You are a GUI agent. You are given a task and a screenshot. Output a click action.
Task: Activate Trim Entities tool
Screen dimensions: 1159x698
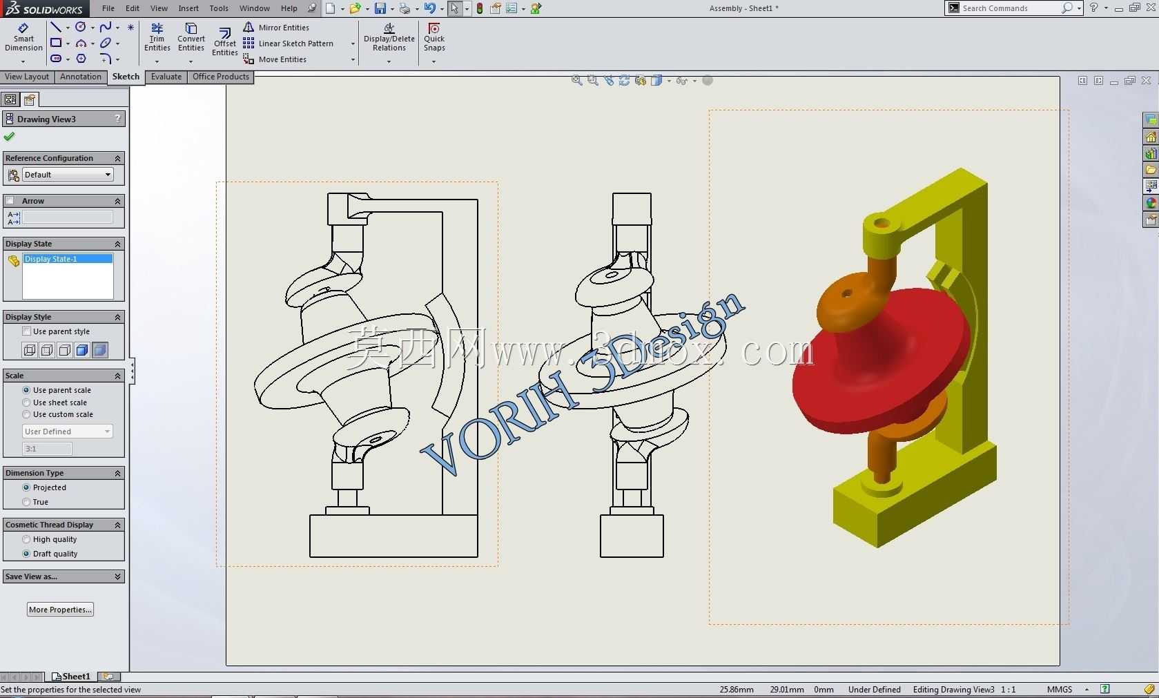pos(157,37)
